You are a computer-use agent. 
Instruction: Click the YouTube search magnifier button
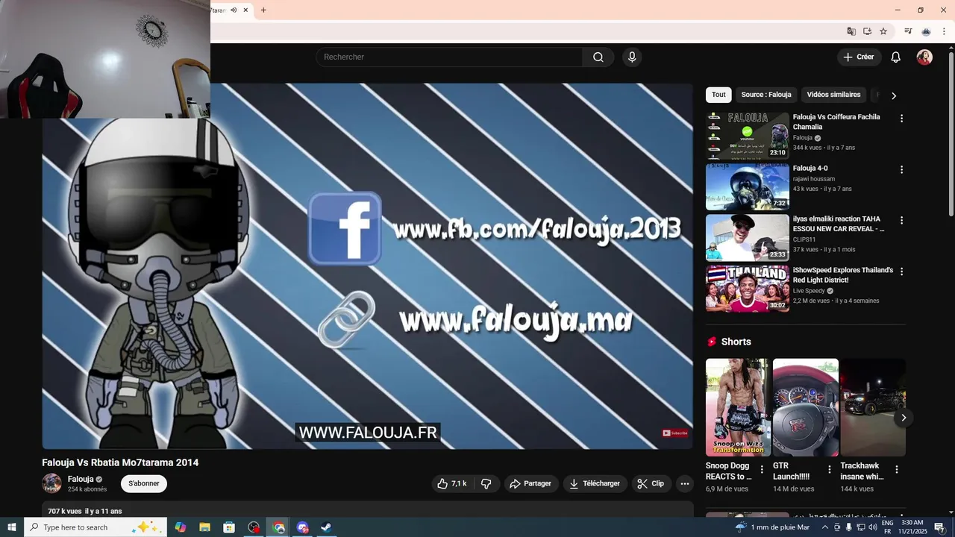598,57
